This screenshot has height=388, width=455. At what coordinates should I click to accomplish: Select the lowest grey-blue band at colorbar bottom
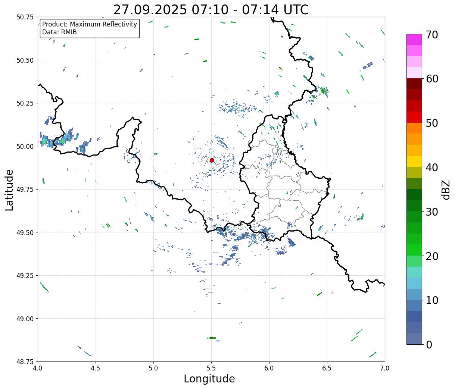[414, 339]
